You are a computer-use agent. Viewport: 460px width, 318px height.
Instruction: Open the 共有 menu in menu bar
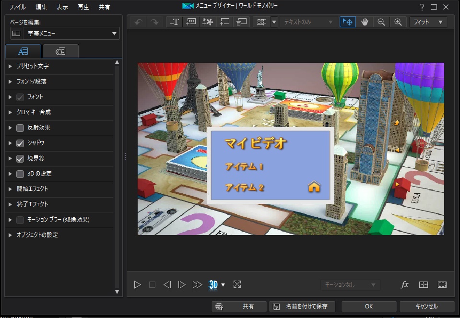click(105, 7)
